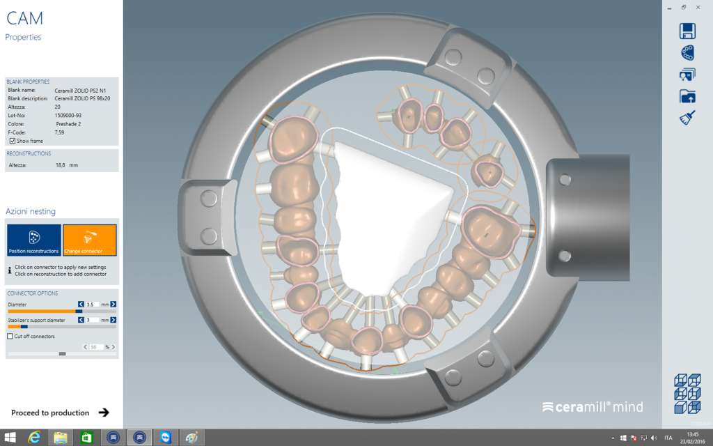Decrease cut off percentage arrow

pos(85,347)
